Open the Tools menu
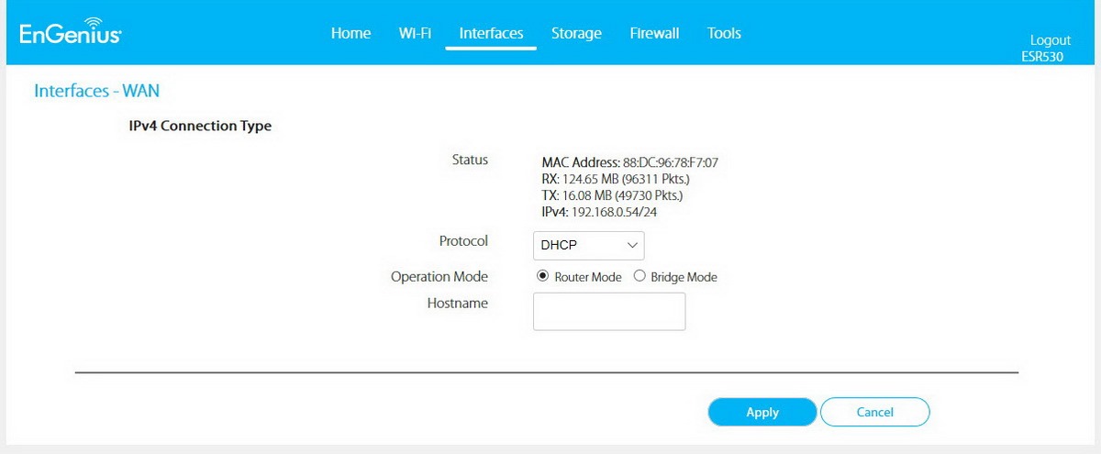Image resolution: width=1101 pixels, height=454 pixels. tap(724, 33)
